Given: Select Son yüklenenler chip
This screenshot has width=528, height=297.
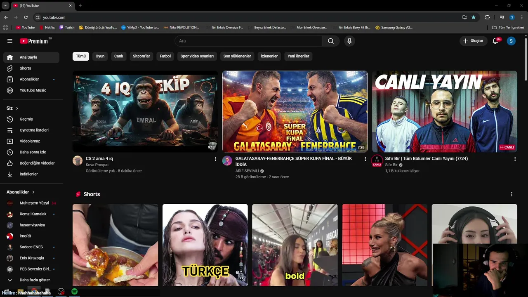Looking at the screenshot, I should [x=237, y=56].
